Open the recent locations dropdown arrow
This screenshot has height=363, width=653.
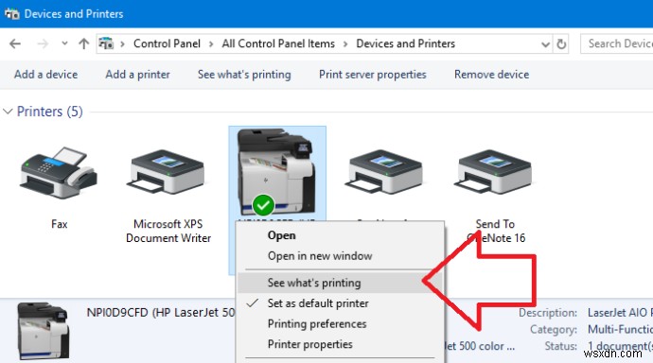click(64, 43)
